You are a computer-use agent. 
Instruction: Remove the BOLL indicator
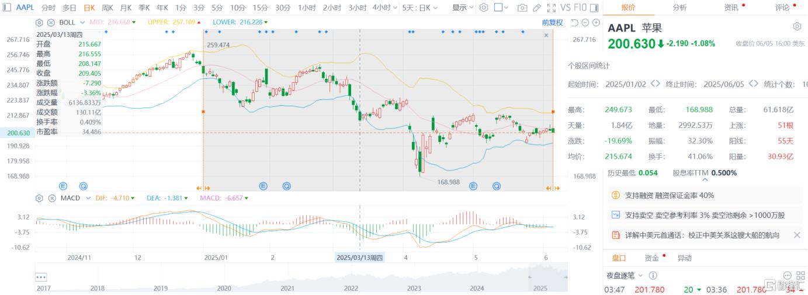point(51,22)
